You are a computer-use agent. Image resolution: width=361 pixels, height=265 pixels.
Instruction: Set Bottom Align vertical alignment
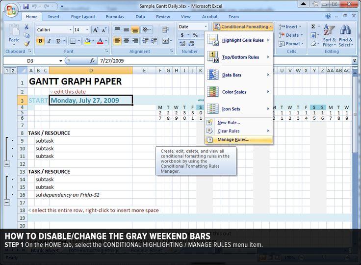point(135,29)
